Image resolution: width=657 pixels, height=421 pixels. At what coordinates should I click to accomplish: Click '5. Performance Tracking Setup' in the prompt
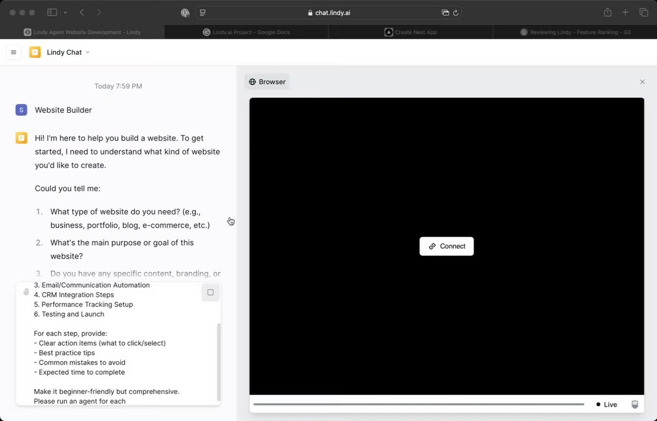[83, 305]
